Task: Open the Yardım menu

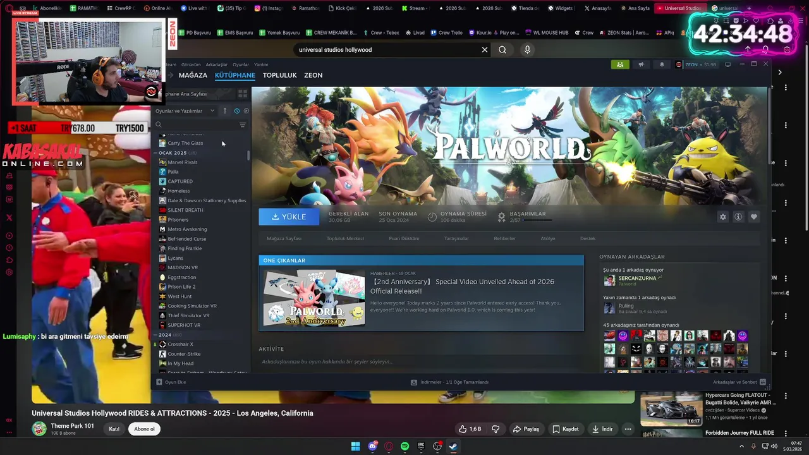Action: point(261,64)
